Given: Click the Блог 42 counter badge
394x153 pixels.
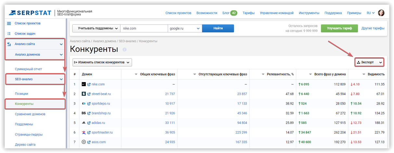Looking at the screenshot, I should (x=234, y=13).
